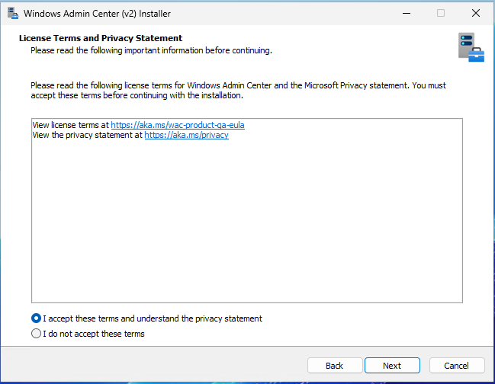Choose the 'I do not accept these terms' radio button

[x=36, y=334]
